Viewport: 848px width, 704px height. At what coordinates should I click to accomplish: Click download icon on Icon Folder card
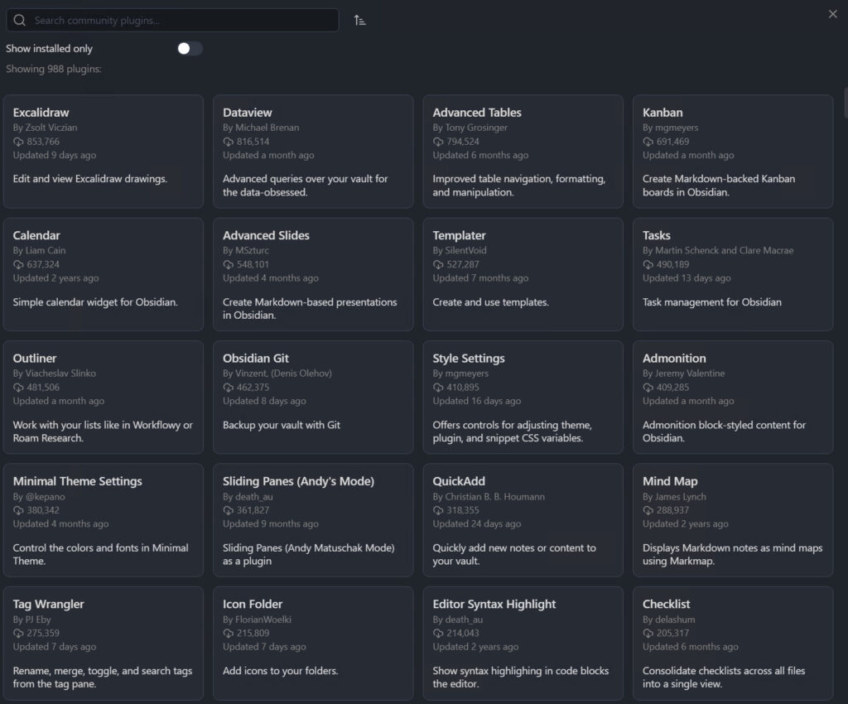(229, 633)
